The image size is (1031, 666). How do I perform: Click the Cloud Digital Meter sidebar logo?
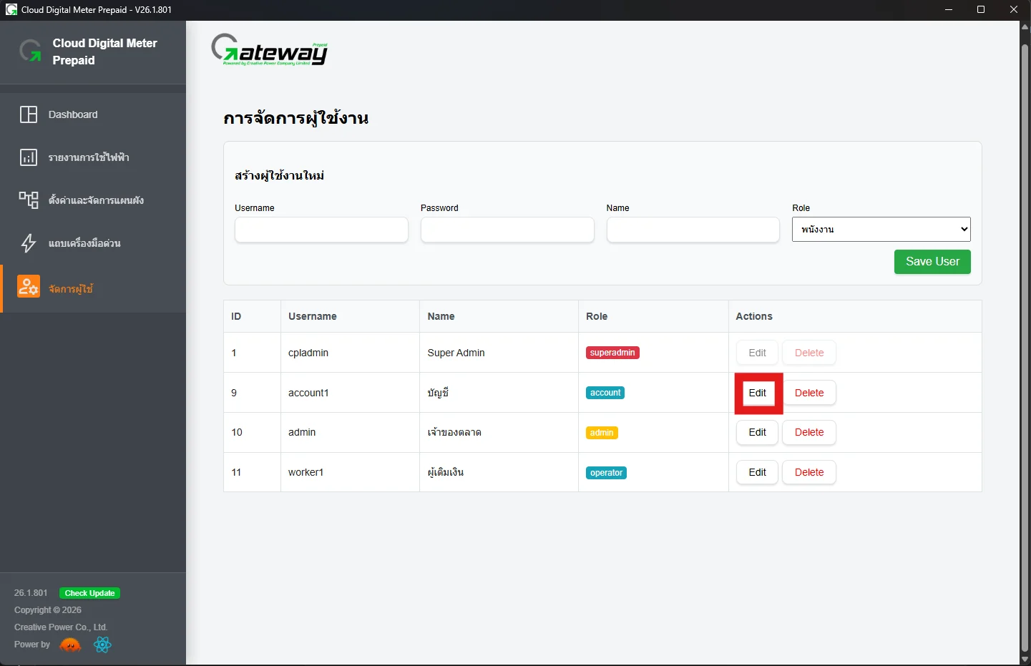point(31,51)
